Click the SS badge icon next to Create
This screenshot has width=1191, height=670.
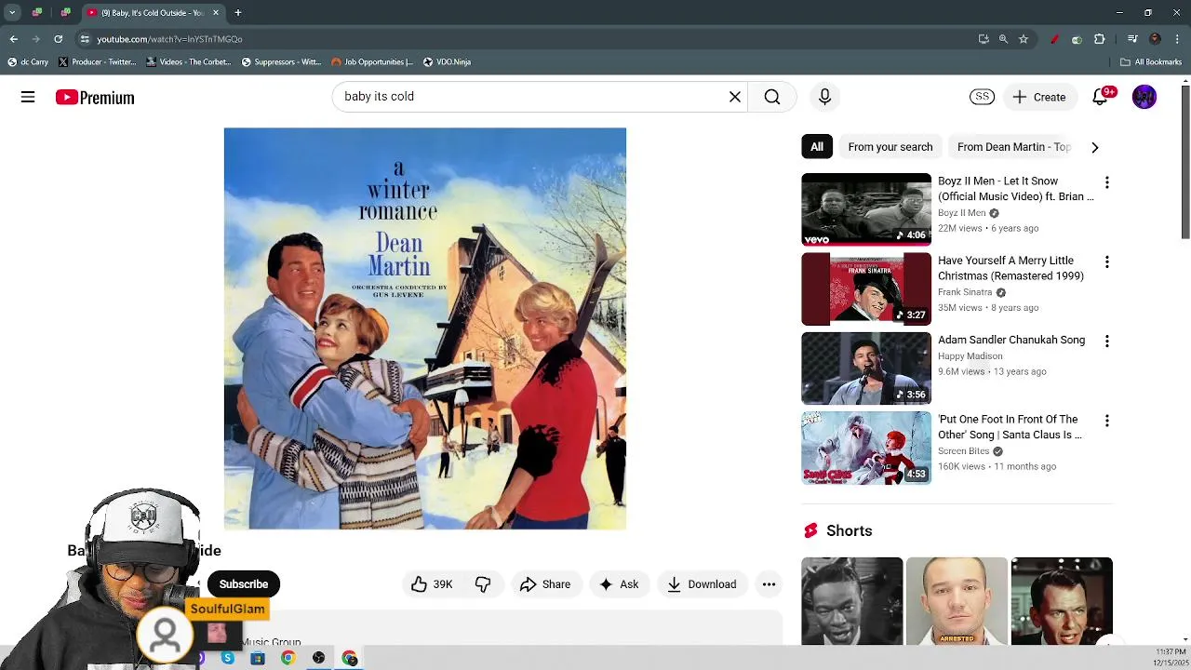(x=982, y=97)
